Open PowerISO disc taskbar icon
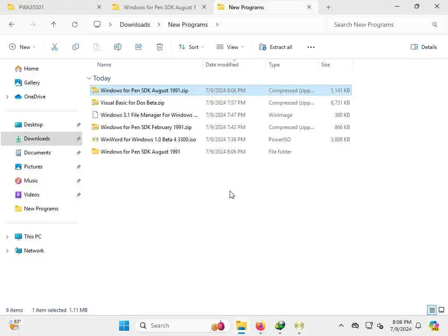Screen dimensions: 448x336 click(x=299, y=325)
